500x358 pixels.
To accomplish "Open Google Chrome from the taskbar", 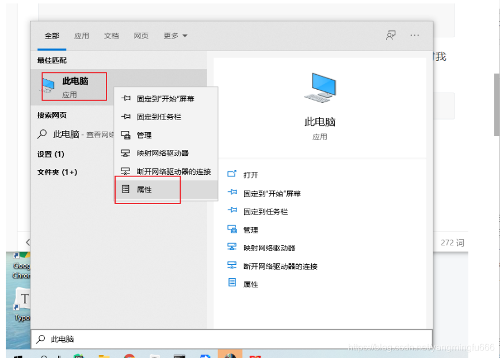I will 129,356.
